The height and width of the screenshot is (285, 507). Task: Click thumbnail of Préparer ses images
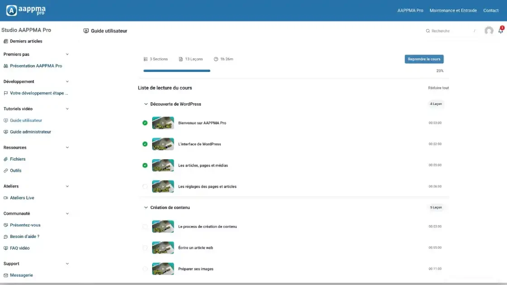pos(163,269)
